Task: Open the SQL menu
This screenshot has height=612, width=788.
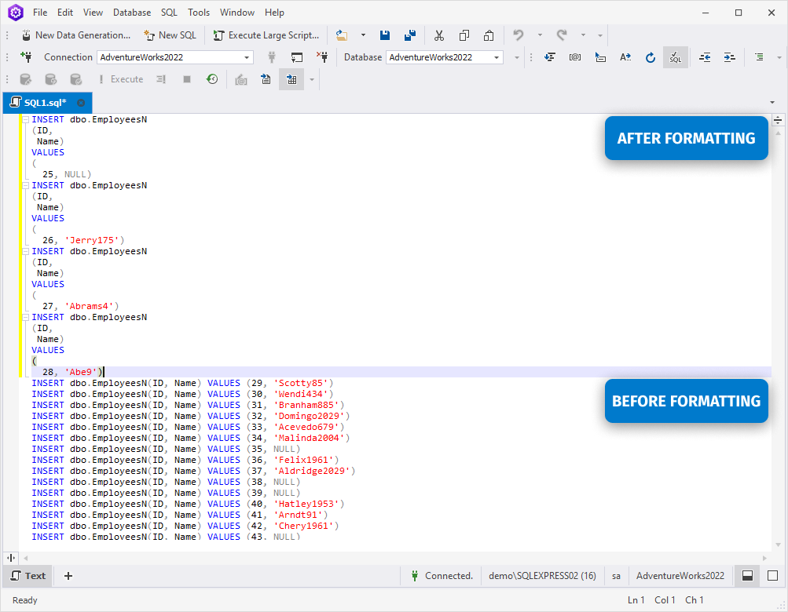Action: (x=169, y=13)
